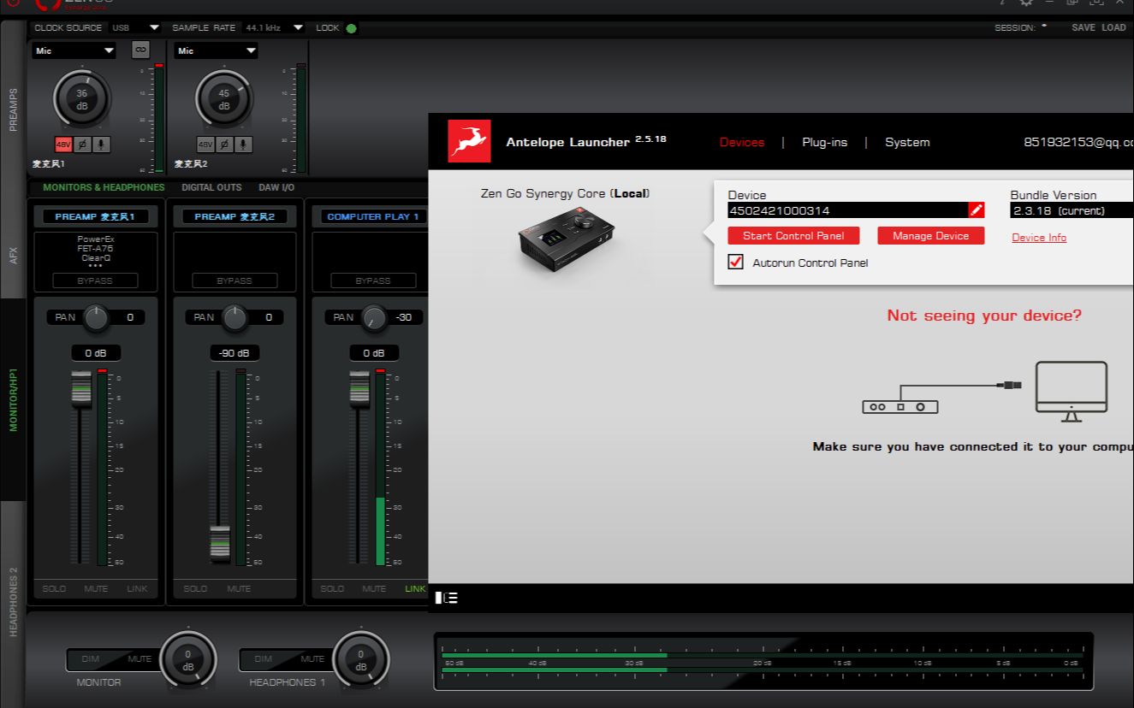Toggle DIM on the Monitor output
This screenshot has height=708, width=1134.
click(x=91, y=659)
